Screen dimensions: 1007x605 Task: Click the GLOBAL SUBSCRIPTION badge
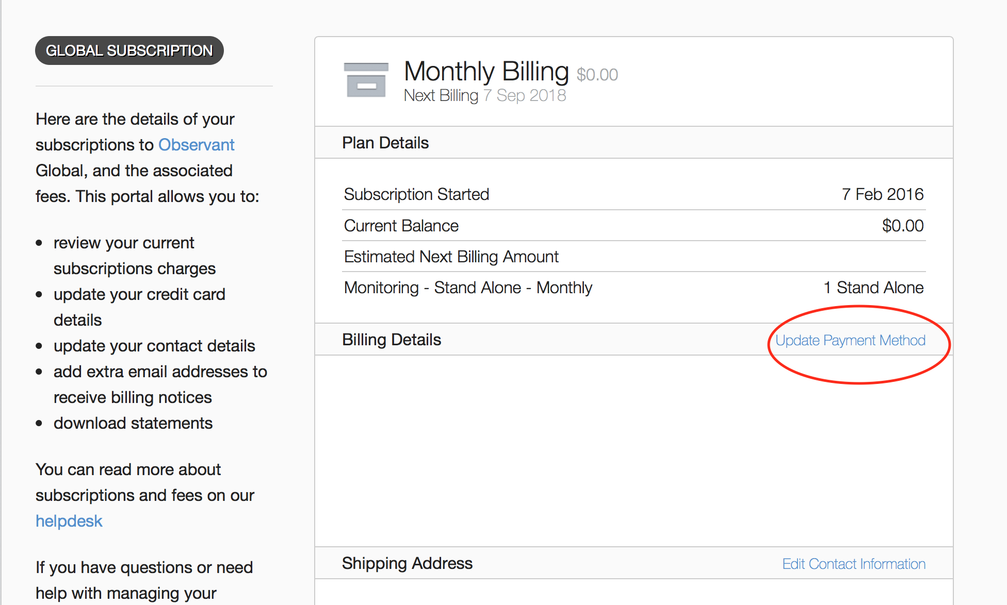129,51
